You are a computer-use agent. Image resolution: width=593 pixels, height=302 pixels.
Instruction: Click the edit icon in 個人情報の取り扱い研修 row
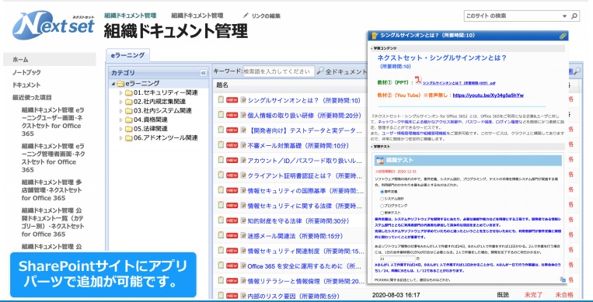point(243,115)
